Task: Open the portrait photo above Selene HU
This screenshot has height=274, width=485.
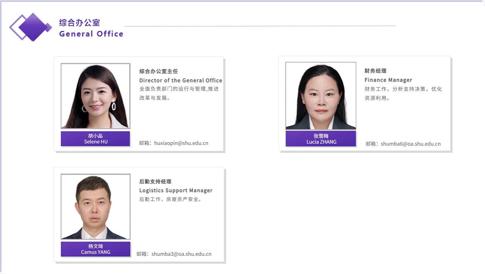Action: pos(95,96)
